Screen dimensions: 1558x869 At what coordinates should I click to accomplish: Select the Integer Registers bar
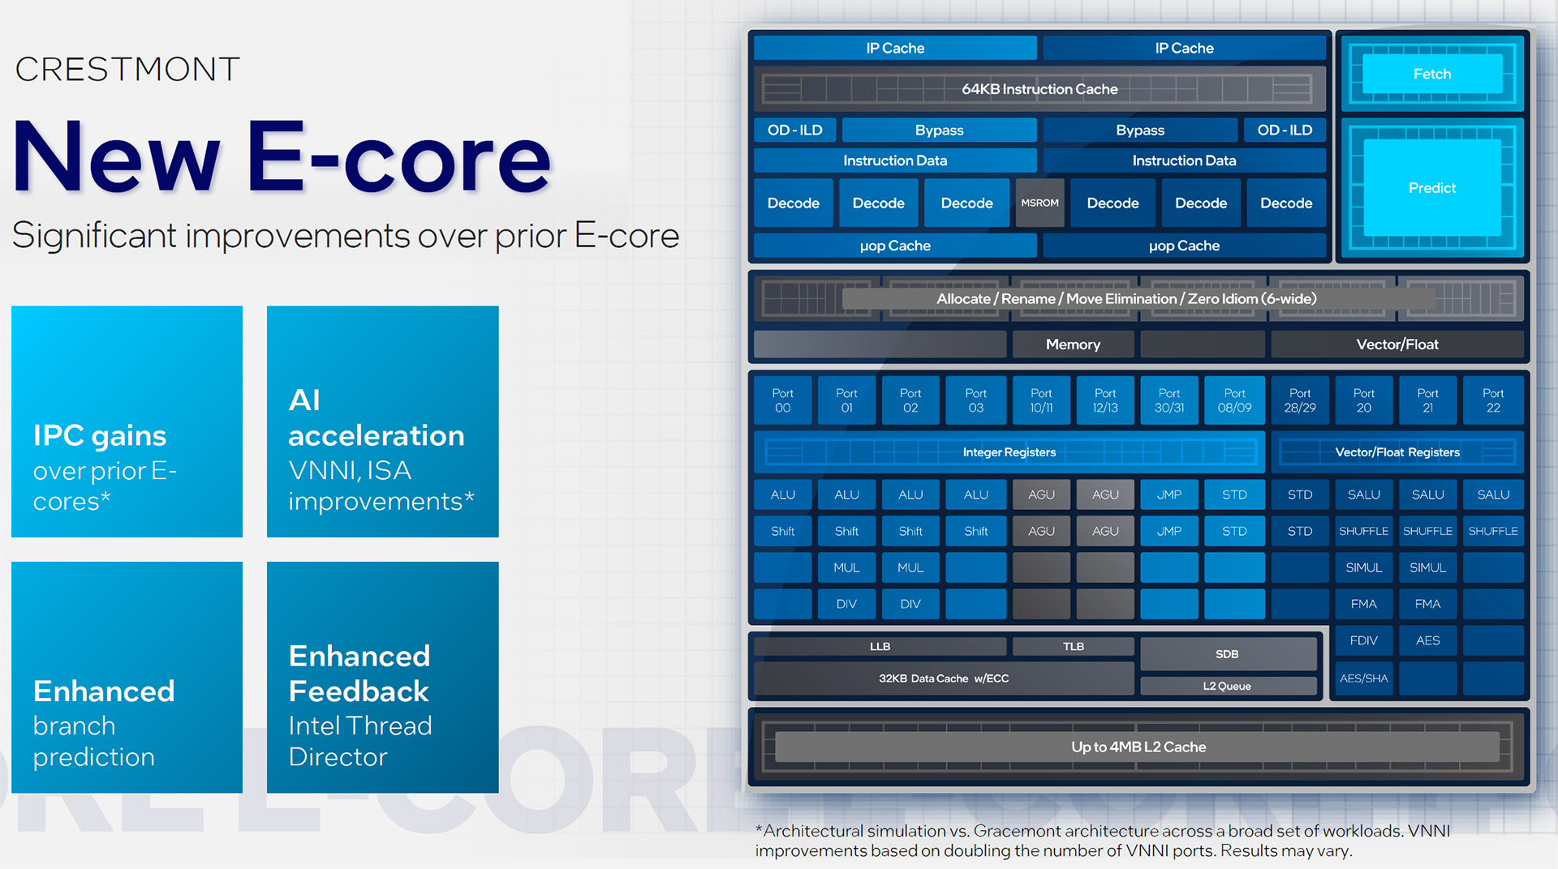coord(1009,452)
